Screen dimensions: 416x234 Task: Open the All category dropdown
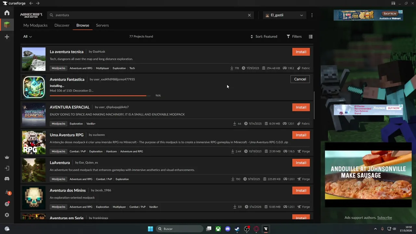[x=28, y=36]
